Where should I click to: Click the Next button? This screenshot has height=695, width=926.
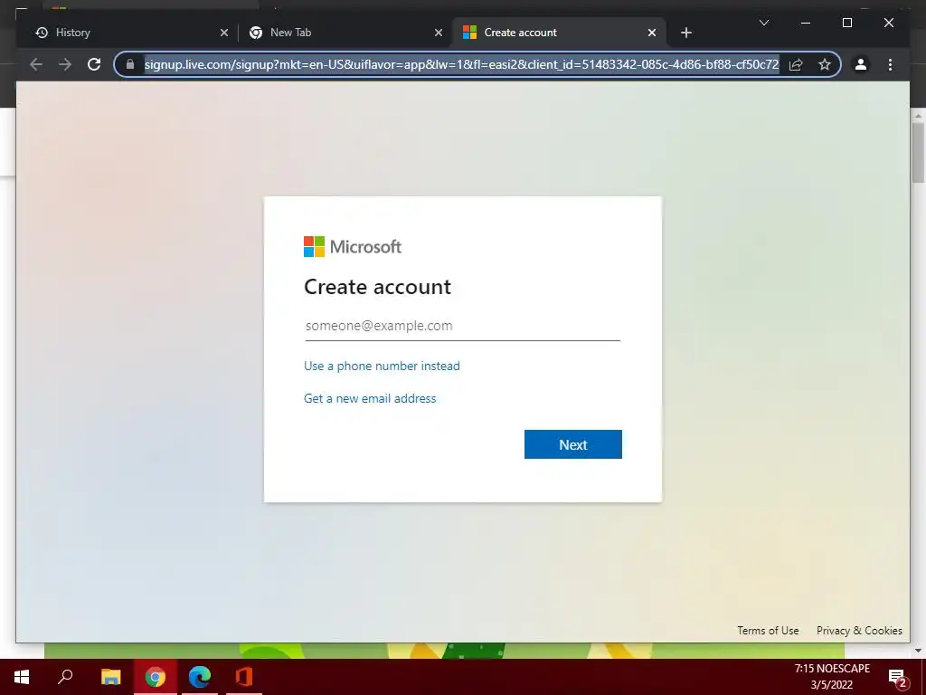click(572, 444)
